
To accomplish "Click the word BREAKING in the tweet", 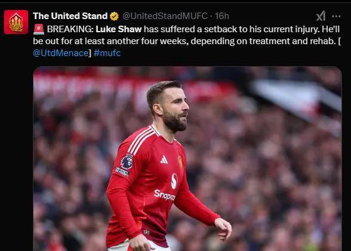I will point(70,29).
